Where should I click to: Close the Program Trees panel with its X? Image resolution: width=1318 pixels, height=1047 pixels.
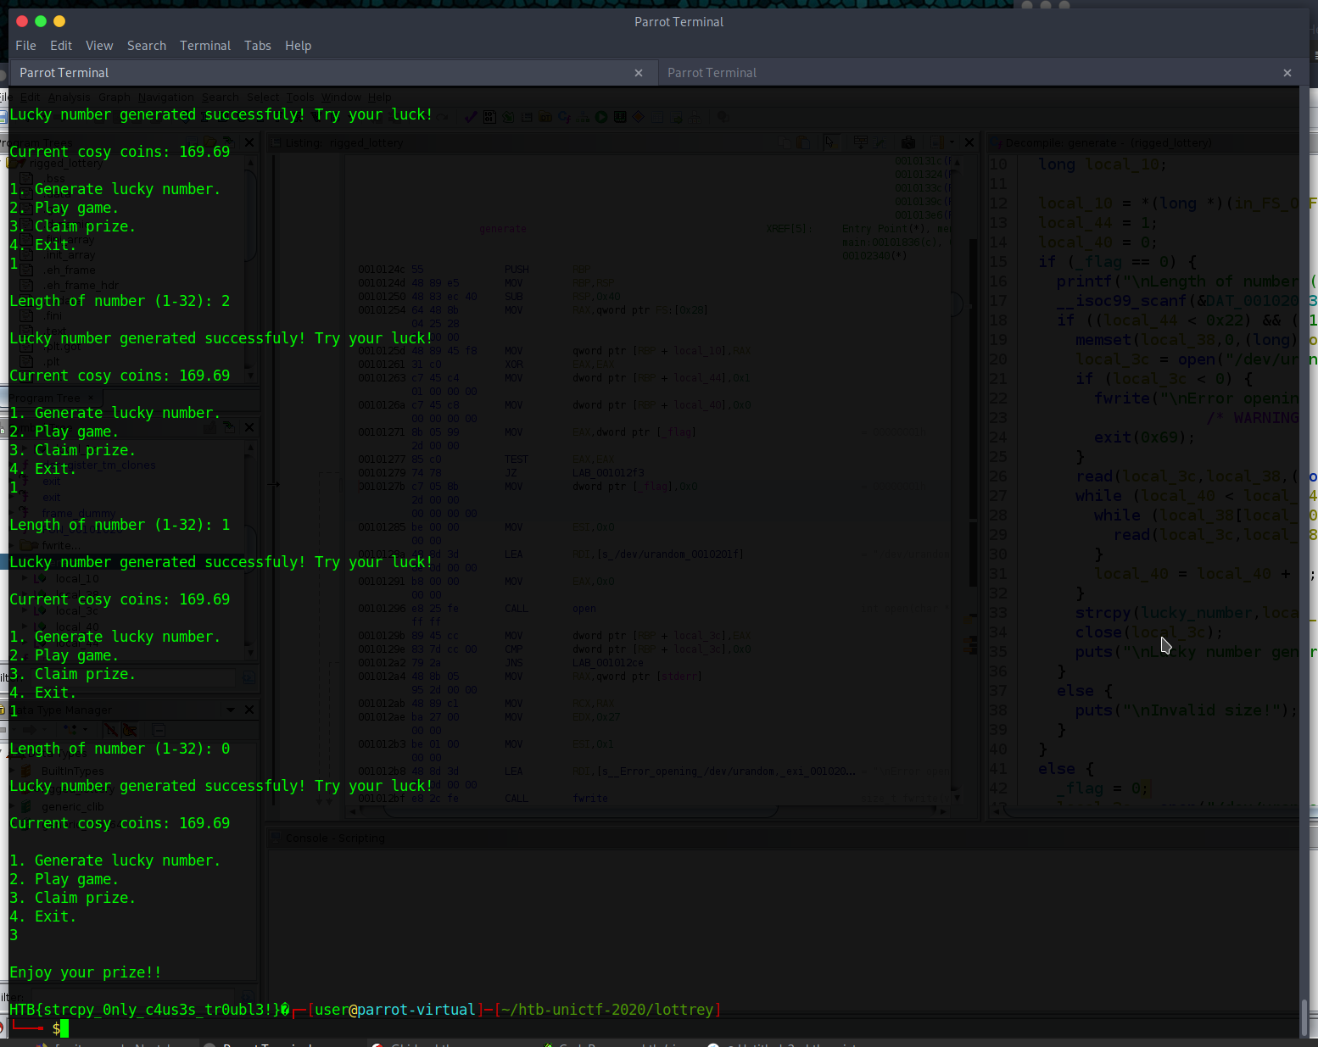(249, 142)
